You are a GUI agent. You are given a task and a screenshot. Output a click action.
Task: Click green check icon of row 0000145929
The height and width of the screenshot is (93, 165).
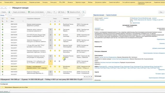coord(3,72)
